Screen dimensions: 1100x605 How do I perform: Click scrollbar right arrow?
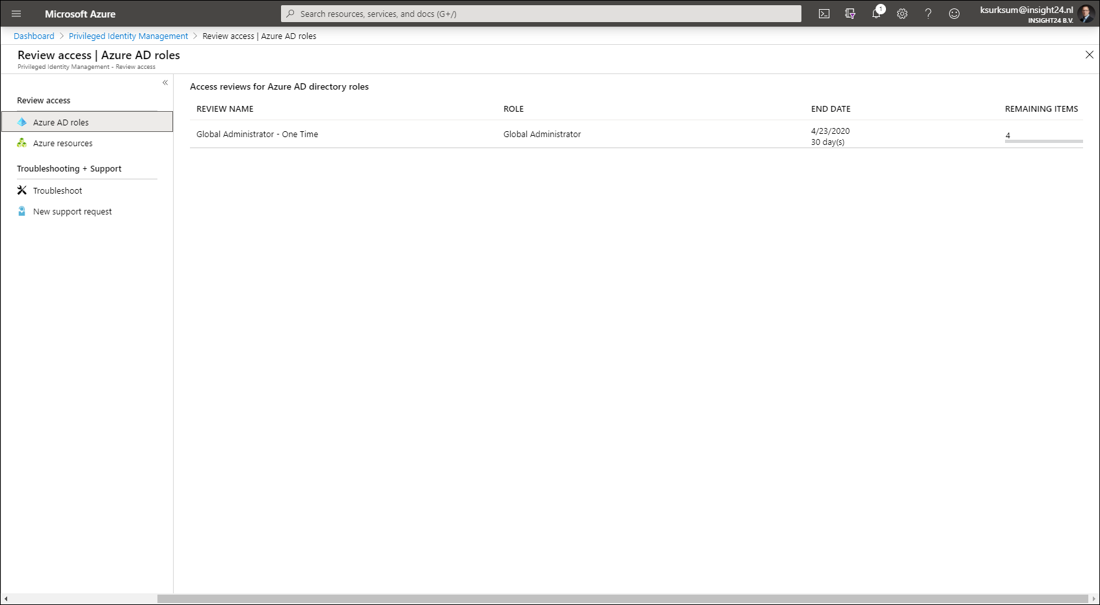1093,599
